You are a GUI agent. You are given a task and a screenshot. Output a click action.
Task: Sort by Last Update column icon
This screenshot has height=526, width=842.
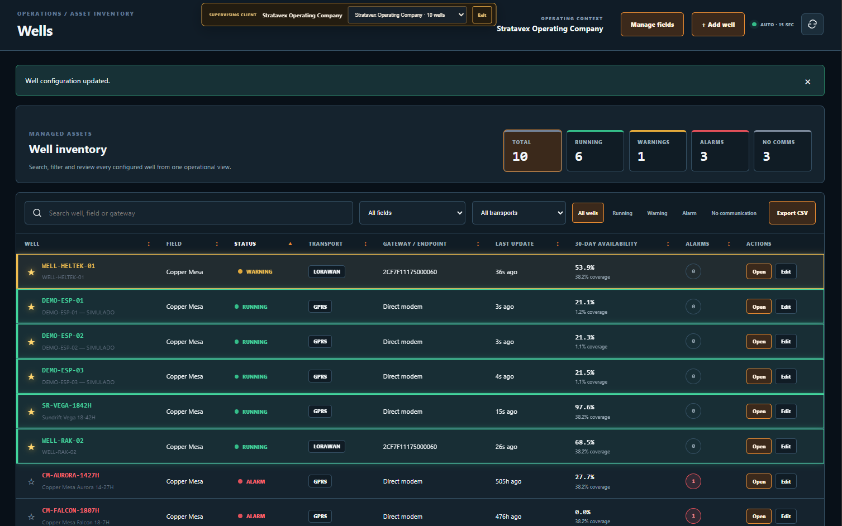click(558, 244)
